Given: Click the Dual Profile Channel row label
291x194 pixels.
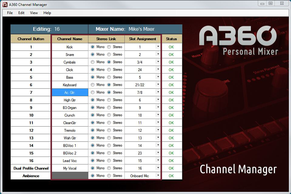Looking at the screenshot, I should point(31,168).
